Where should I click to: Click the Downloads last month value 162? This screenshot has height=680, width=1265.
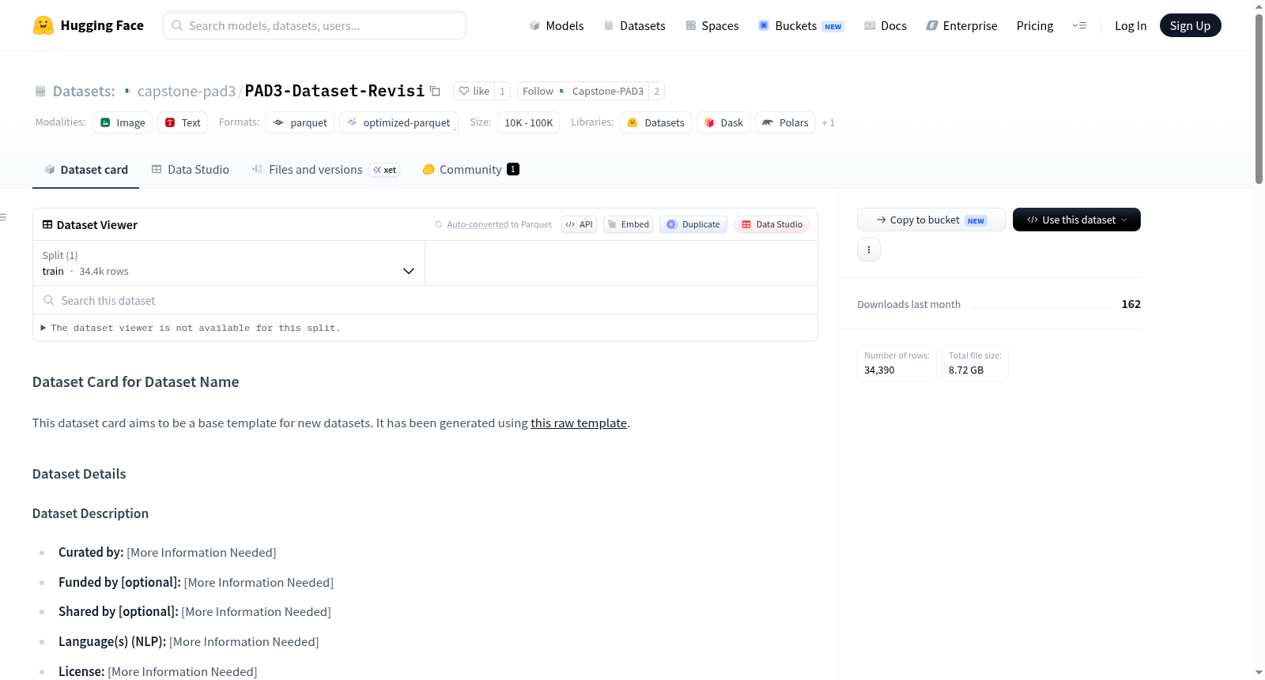(x=1131, y=304)
